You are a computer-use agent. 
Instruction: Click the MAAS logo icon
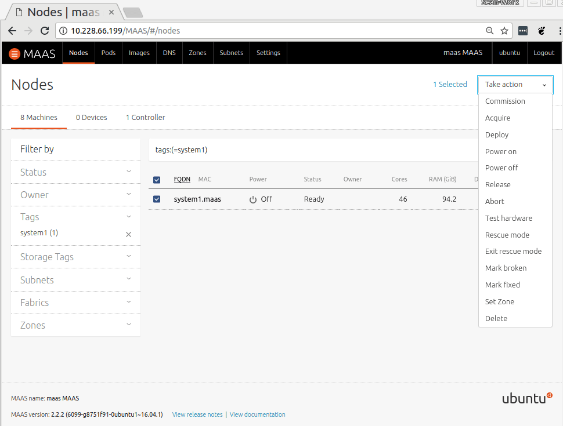click(x=15, y=54)
